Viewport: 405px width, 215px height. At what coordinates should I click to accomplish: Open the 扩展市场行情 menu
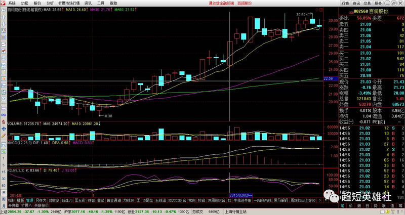69,3
